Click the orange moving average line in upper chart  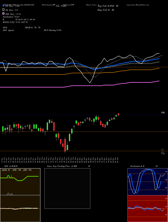[79, 73]
